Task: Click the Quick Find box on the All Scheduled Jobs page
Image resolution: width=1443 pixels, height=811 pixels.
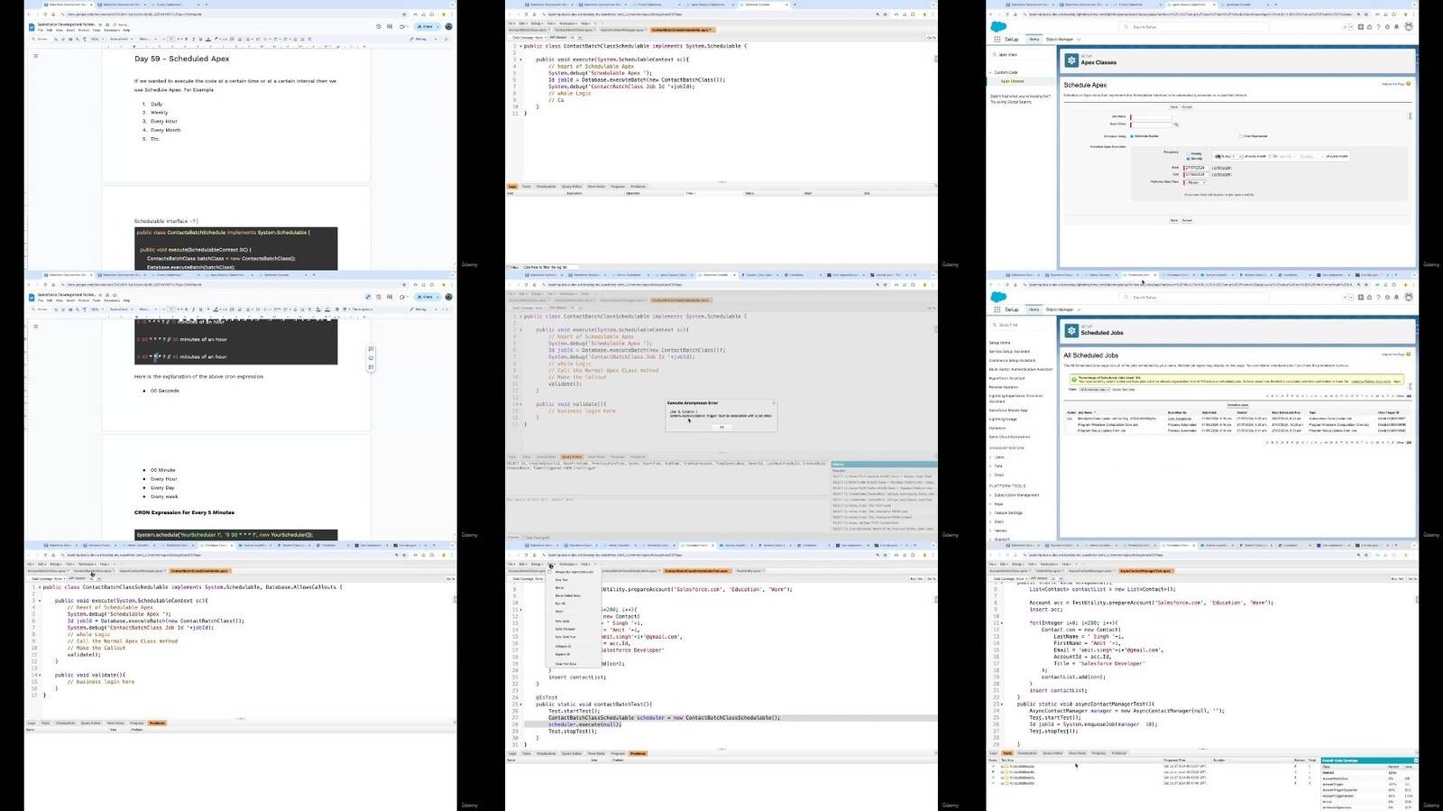Action: pos(1022,325)
